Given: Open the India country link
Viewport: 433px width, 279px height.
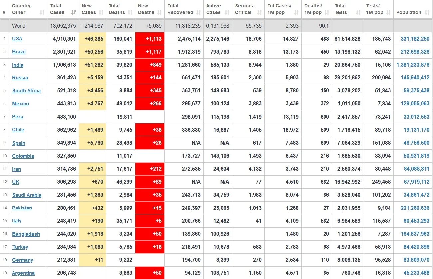Looking at the screenshot, I should click(18, 65).
